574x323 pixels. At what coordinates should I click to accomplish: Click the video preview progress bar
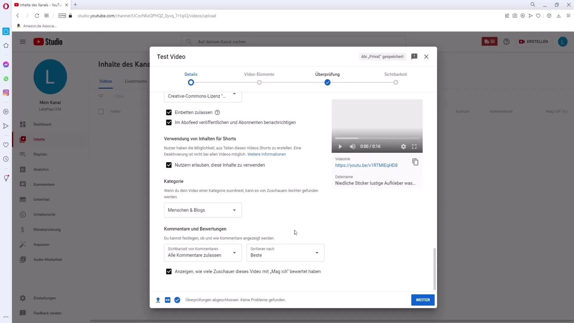377,138
